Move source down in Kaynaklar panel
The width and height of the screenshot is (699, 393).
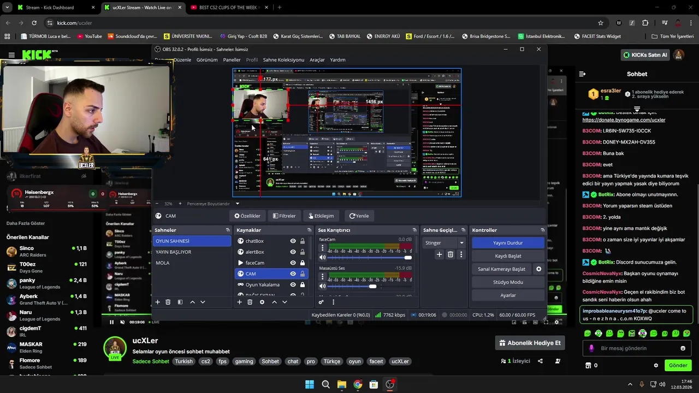coord(285,302)
